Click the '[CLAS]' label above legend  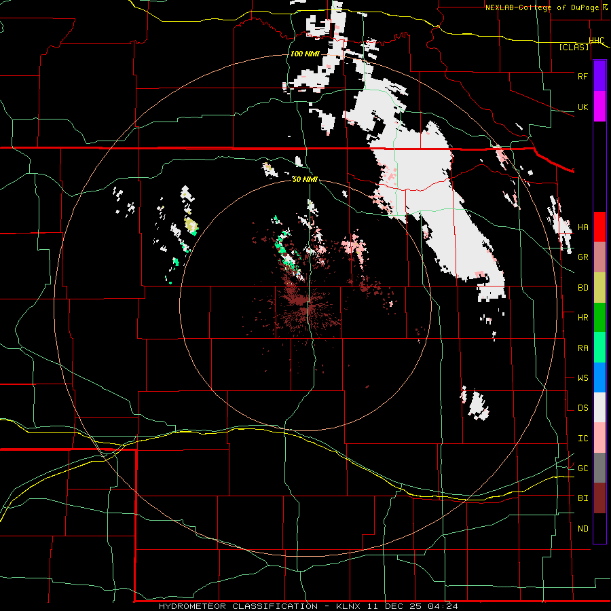point(574,48)
